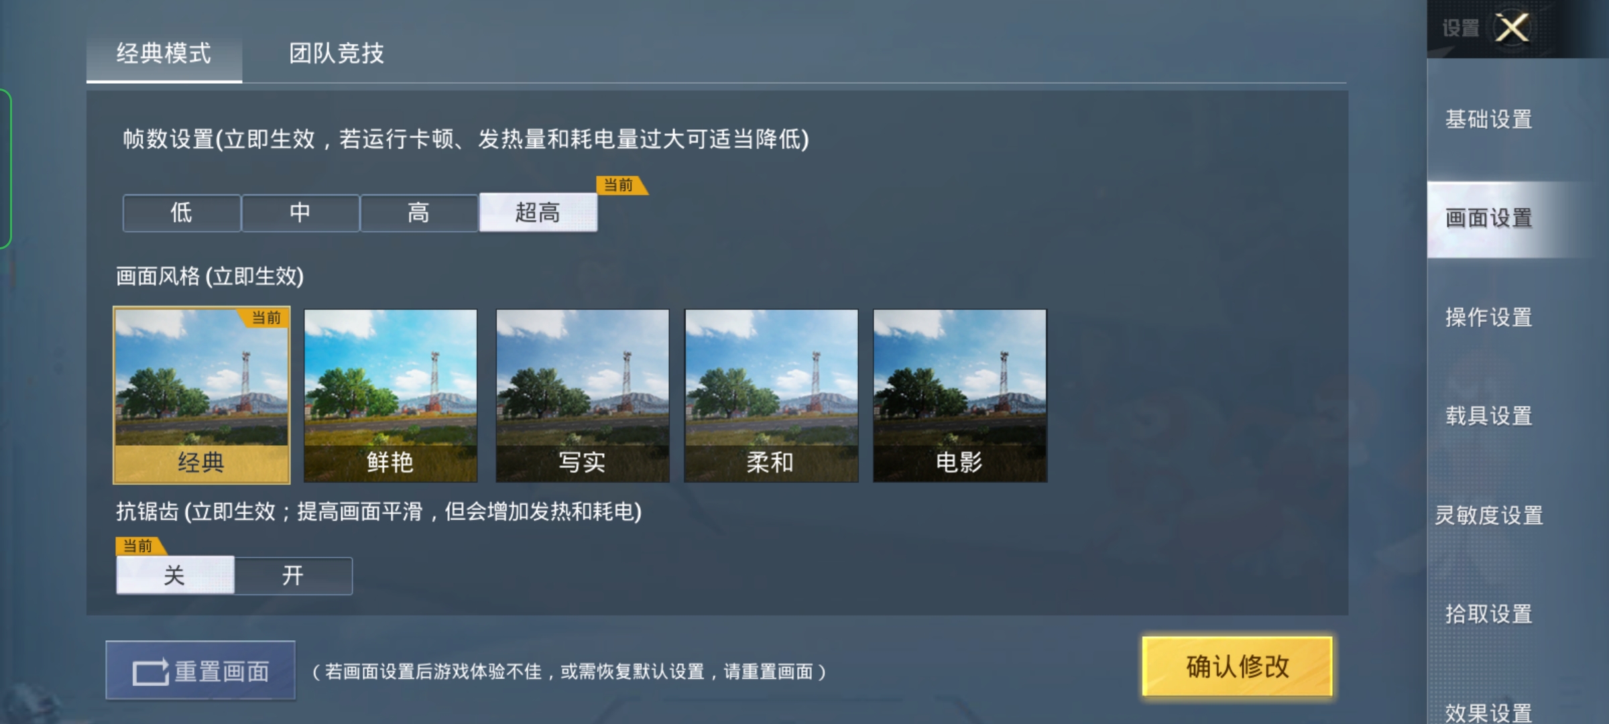Choose the 柔和 graphics style thumbnail

[771, 396]
